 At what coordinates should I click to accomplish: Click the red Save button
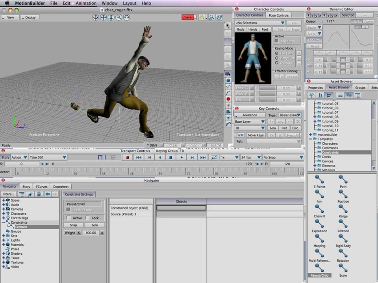point(188,17)
